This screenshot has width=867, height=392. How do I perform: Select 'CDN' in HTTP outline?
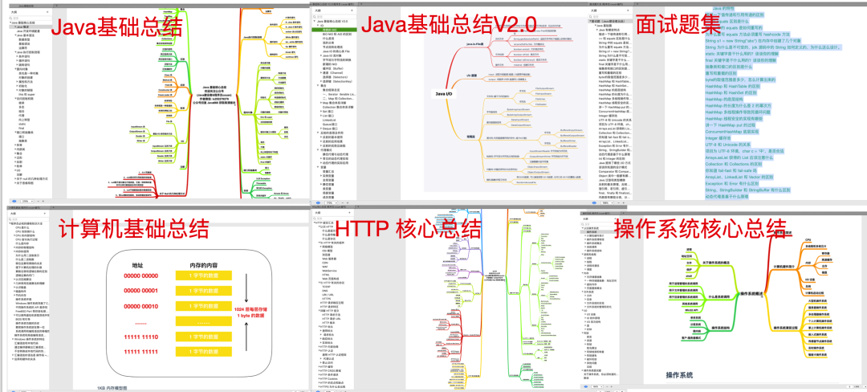[x=325, y=263]
